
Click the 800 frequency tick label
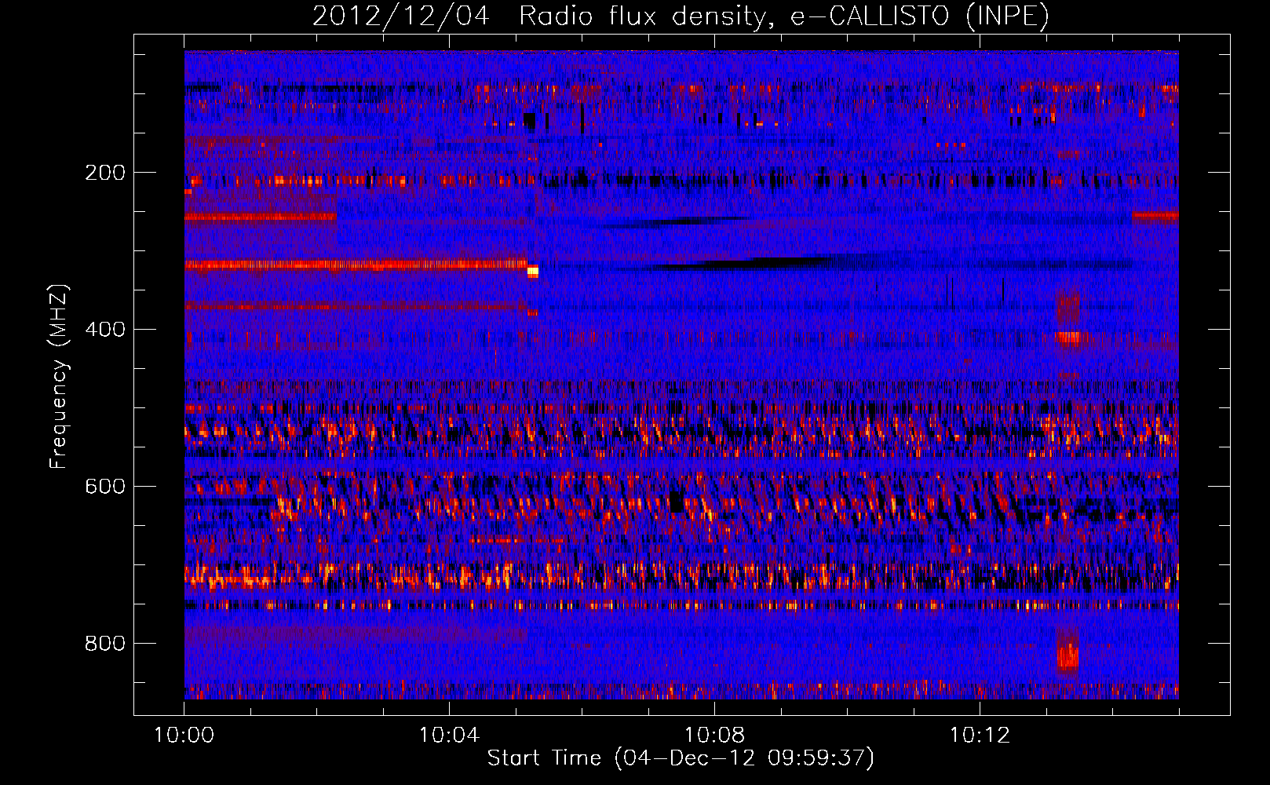pyautogui.click(x=105, y=644)
